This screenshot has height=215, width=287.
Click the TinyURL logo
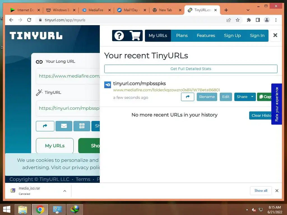coord(36,36)
